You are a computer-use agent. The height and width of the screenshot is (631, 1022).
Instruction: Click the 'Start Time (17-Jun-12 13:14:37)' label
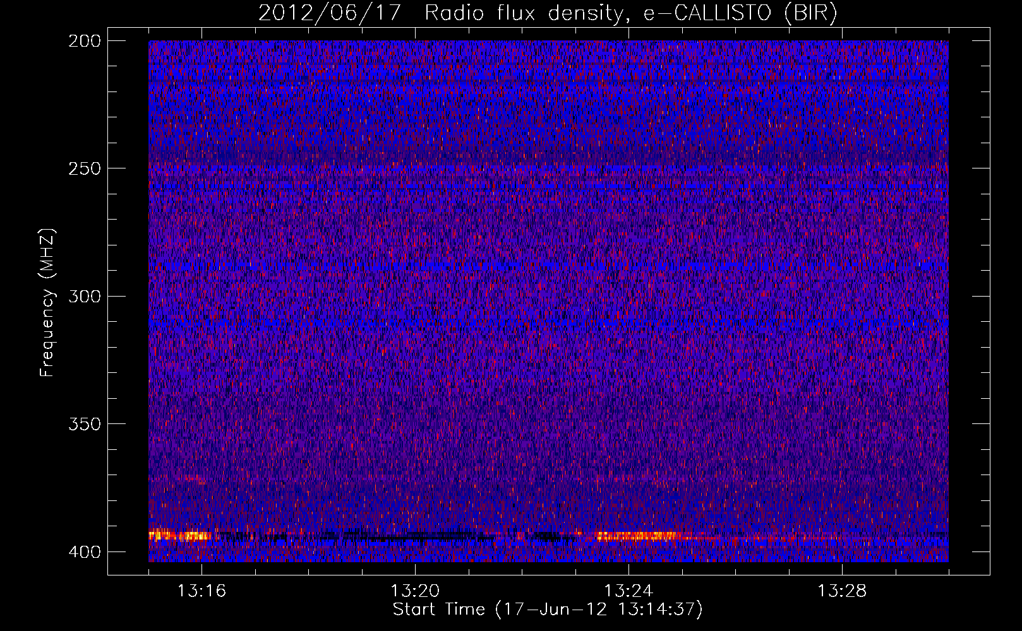point(548,610)
